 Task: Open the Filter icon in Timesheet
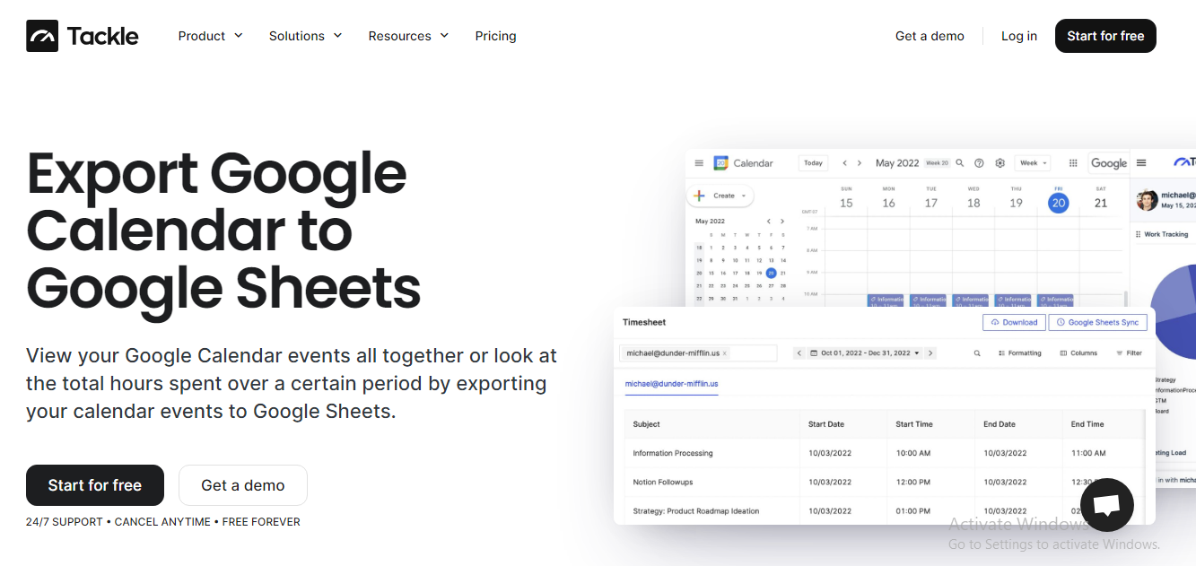click(x=1129, y=353)
